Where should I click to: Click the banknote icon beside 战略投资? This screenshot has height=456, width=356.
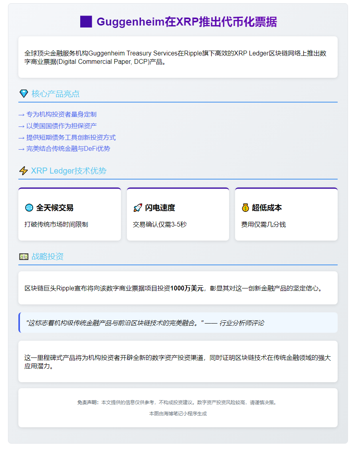point(24,257)
